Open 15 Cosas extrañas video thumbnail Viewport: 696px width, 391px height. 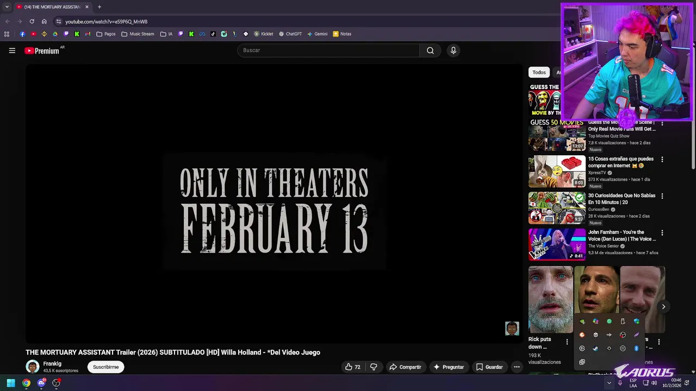557,172
